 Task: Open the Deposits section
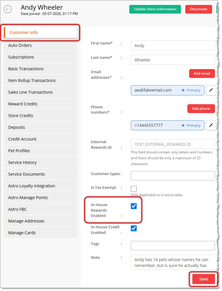coord(40,127)
